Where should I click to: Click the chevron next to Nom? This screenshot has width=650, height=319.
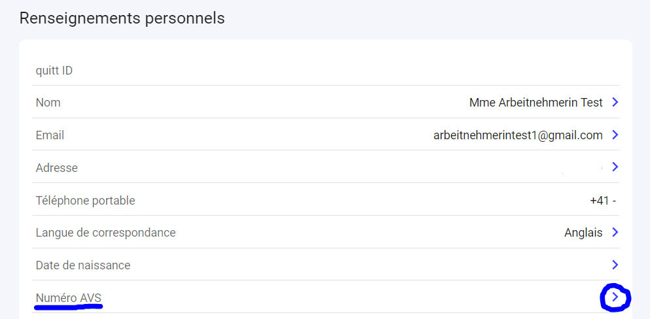coord(615,103)
